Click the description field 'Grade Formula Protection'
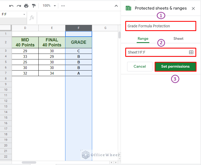The width and height of the screenshot is (201, 165). point(160,26)
